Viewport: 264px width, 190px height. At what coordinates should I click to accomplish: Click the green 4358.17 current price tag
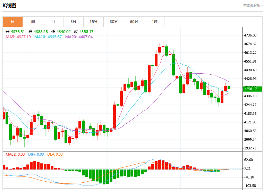pos(253,89)
